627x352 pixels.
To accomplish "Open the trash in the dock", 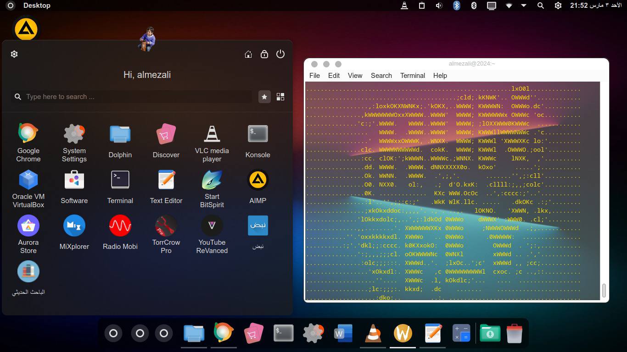I will click(x=515, y=333).
